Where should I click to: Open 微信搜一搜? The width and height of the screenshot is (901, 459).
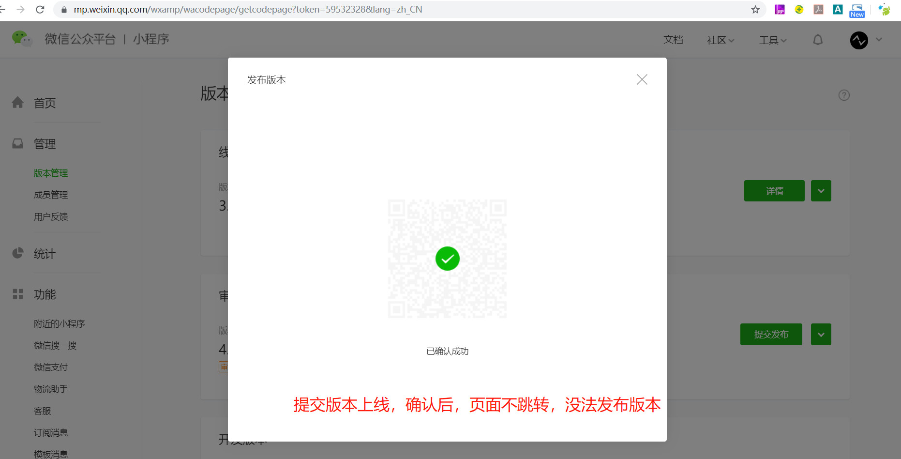[55, 346]
